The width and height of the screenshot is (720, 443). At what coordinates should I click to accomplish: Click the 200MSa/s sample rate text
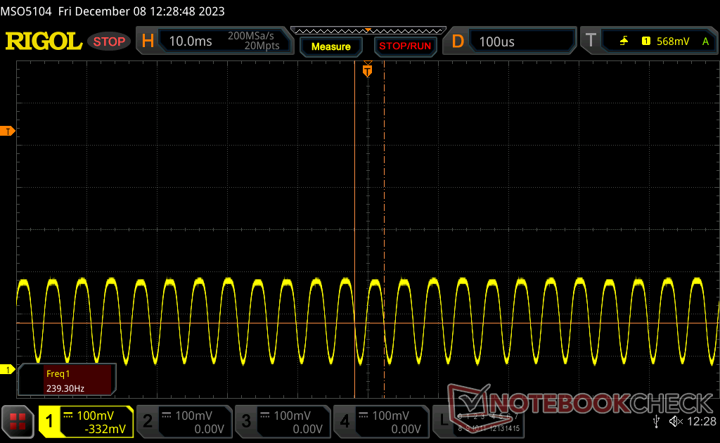251,36
